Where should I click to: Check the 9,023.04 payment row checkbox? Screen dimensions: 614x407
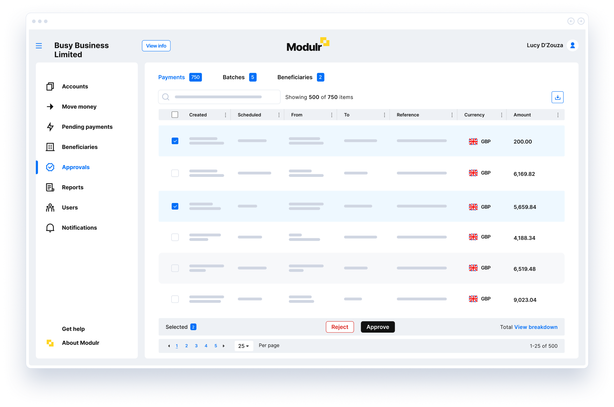[x=175, y=299]
